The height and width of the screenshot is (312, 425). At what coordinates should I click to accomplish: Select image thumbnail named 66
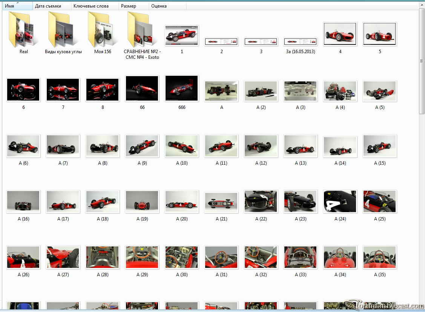coord(142,88)
